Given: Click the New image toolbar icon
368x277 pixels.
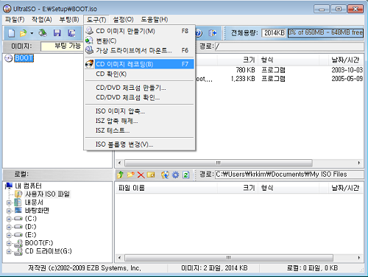Looking at the screenshot, I should click(x=11, y=33).
